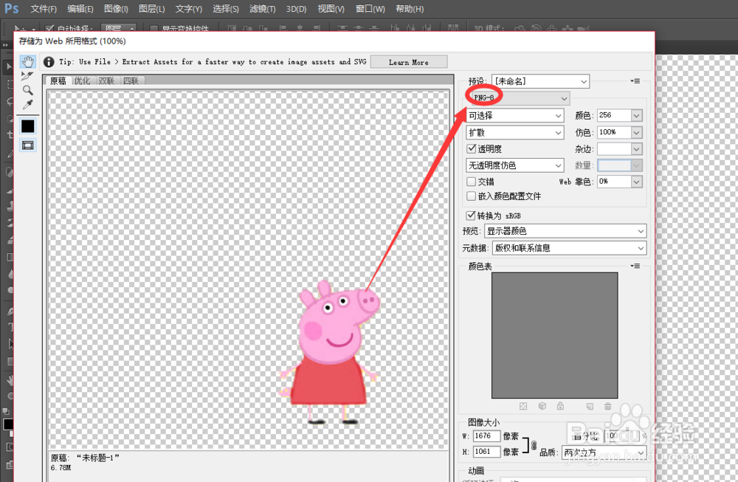Open the 文字(Y) menu
738x482 pixels.
click(x=189, y=9)
